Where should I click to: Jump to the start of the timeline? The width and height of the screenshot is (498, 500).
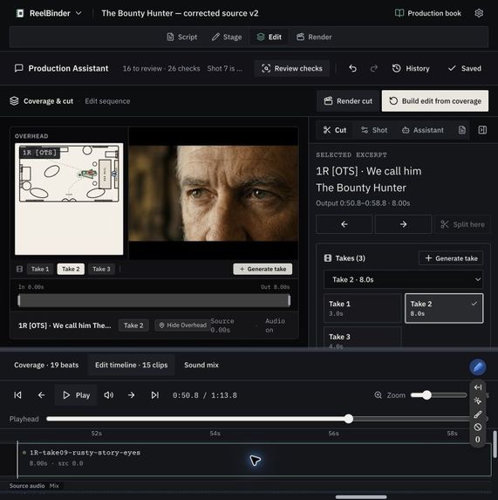17,395
